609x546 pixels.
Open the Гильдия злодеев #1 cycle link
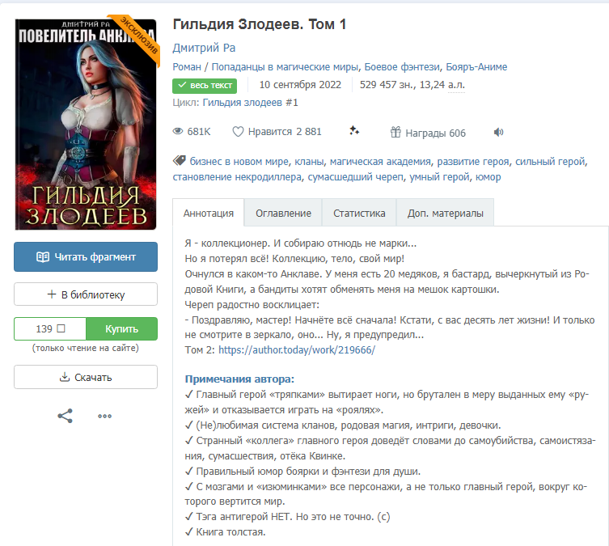tap(250, 103)
